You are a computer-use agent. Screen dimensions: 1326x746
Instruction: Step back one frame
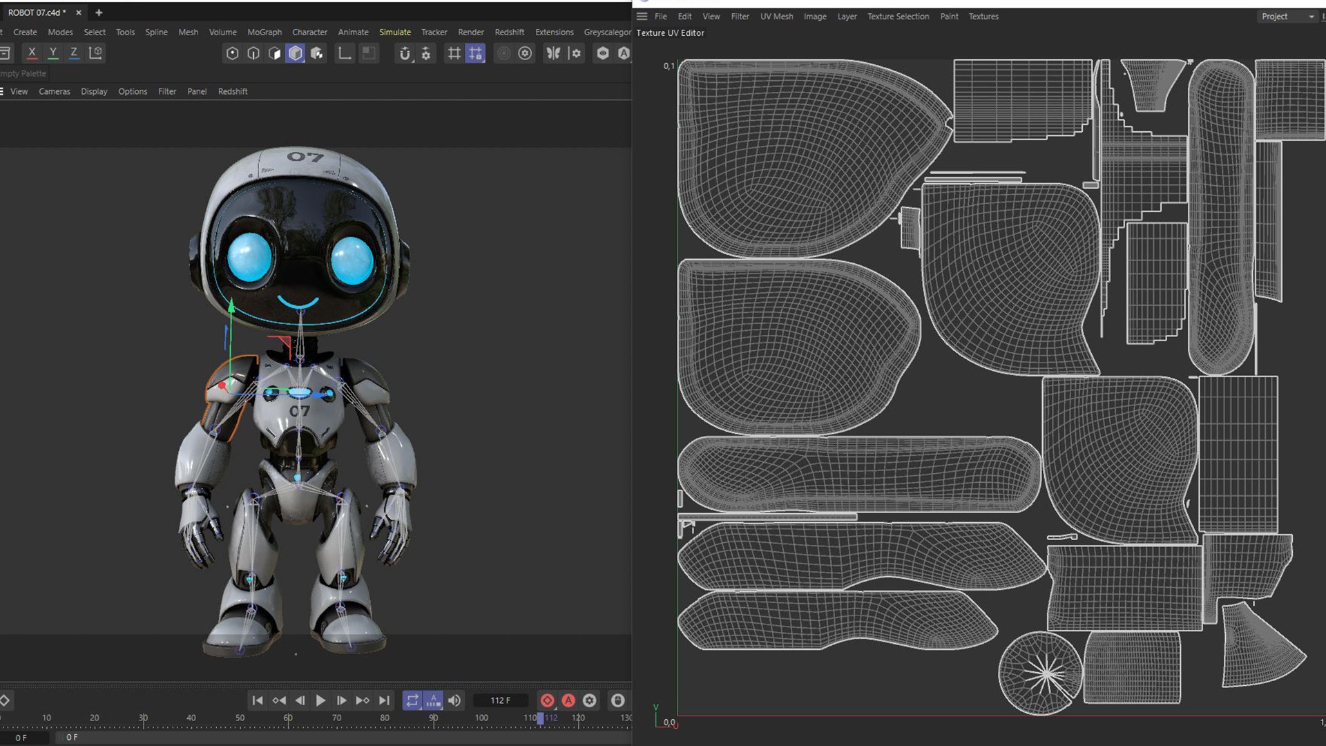click(300, 700)
